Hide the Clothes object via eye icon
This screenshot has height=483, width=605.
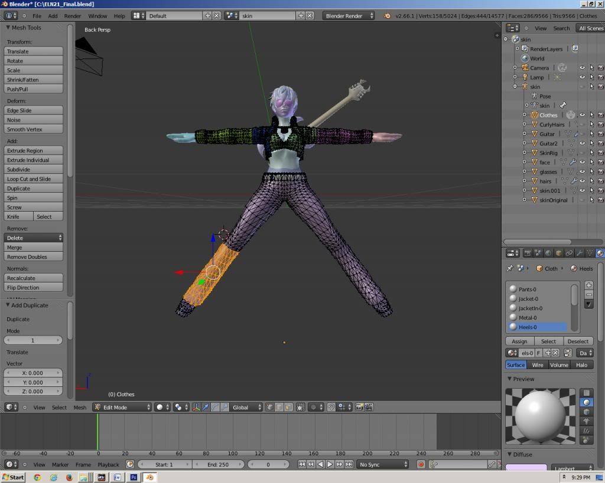point(582,115)
